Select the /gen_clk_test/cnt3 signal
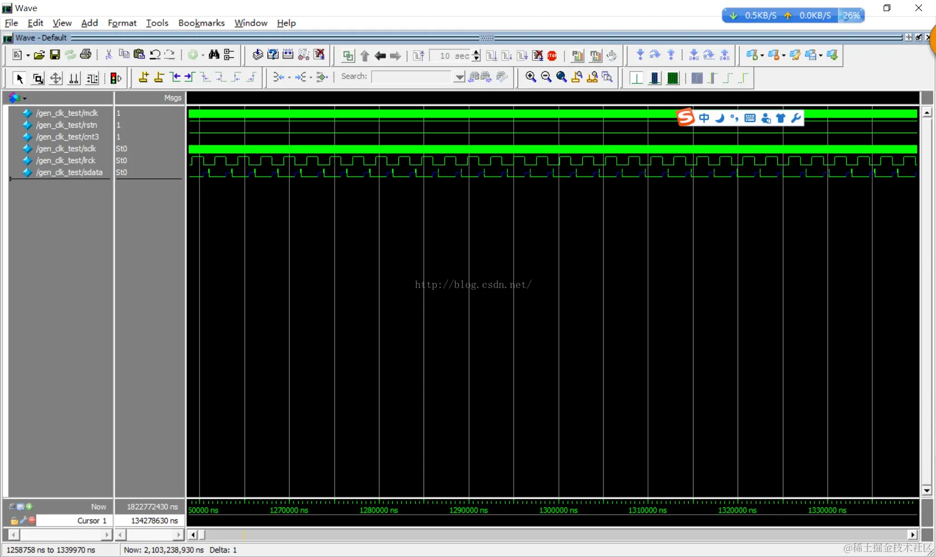This screenshot has width=936, height=557. pyautogui.click(x=67, y=136)
